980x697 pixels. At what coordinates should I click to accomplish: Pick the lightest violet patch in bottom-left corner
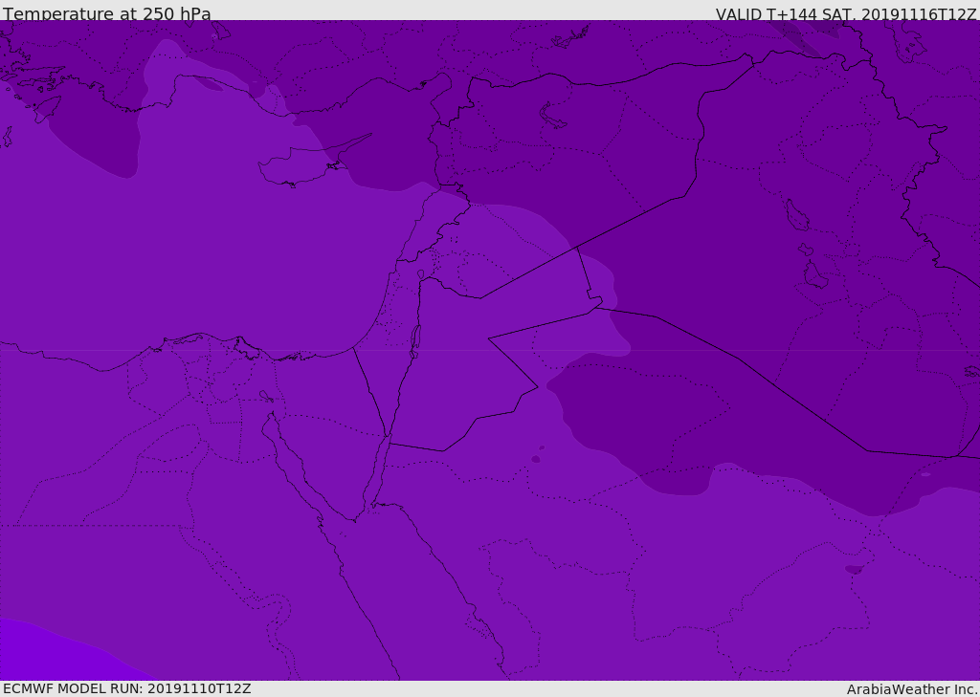click(x=38, y=655)
